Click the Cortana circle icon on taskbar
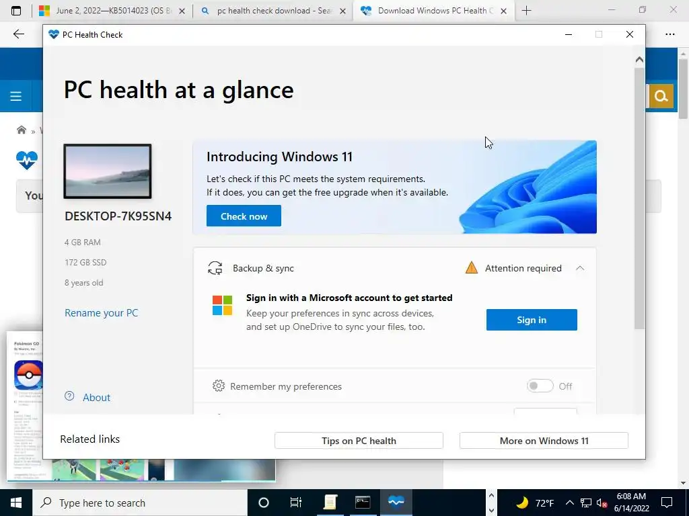This screenshot has width=689, height=516. tap(264, 503)
